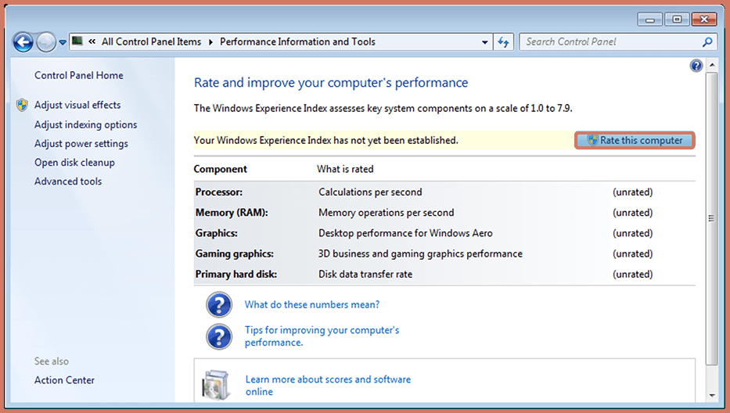Click the blue help question mark icon
The height and width of the screenshot is (413, 730).
[696, 66]
